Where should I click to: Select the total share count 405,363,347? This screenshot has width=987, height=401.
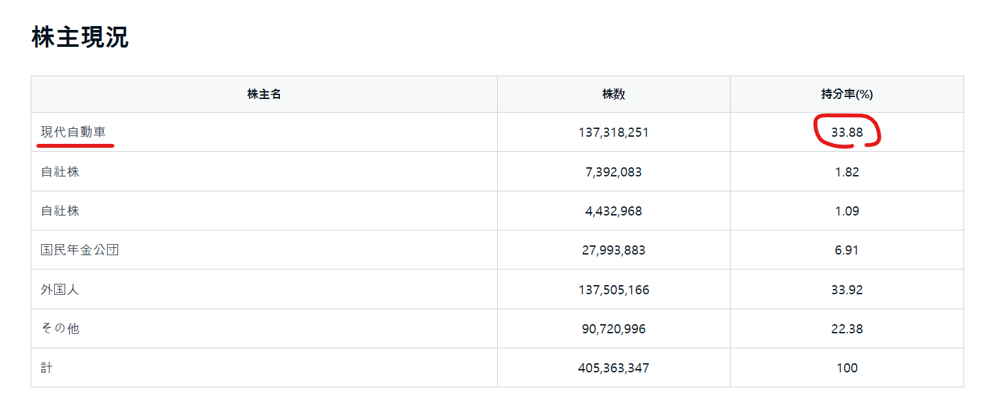click(x=613, y=368)
